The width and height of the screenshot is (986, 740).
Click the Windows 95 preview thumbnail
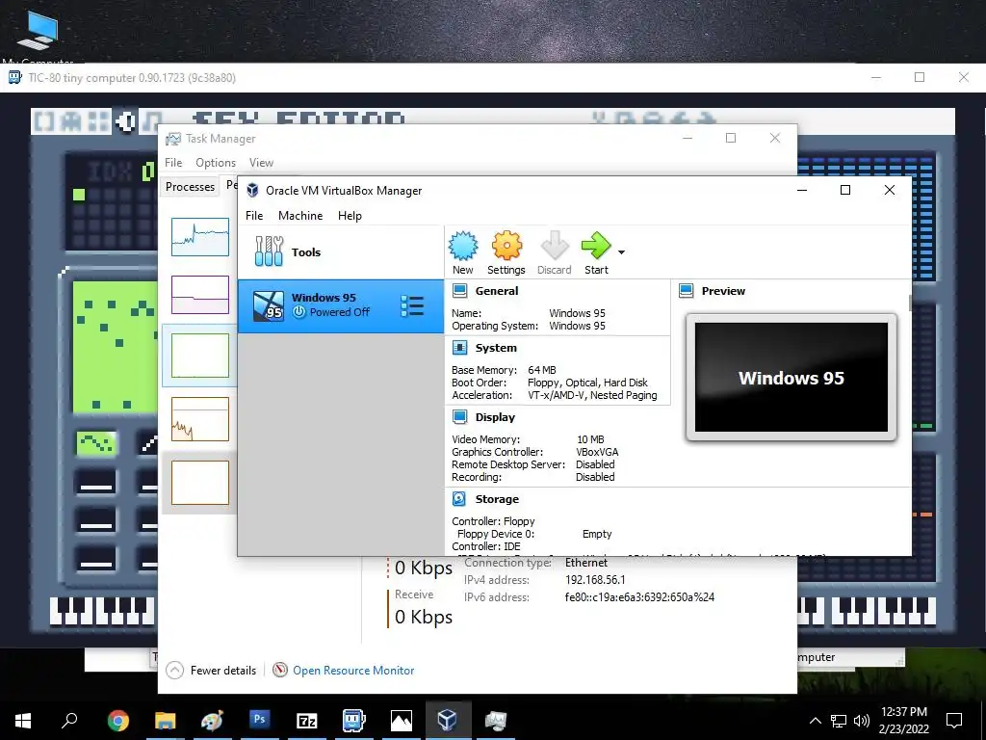pyautogui.click(x=791, y=377)
